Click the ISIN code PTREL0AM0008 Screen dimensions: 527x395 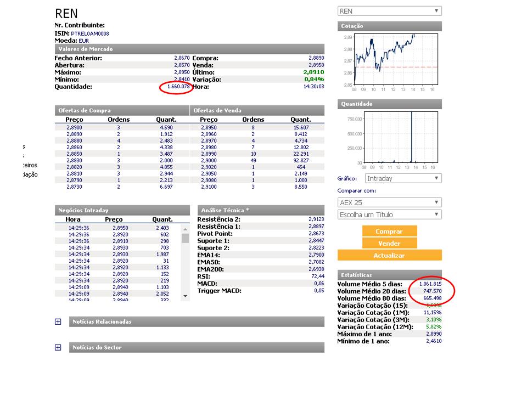point(89,33)
